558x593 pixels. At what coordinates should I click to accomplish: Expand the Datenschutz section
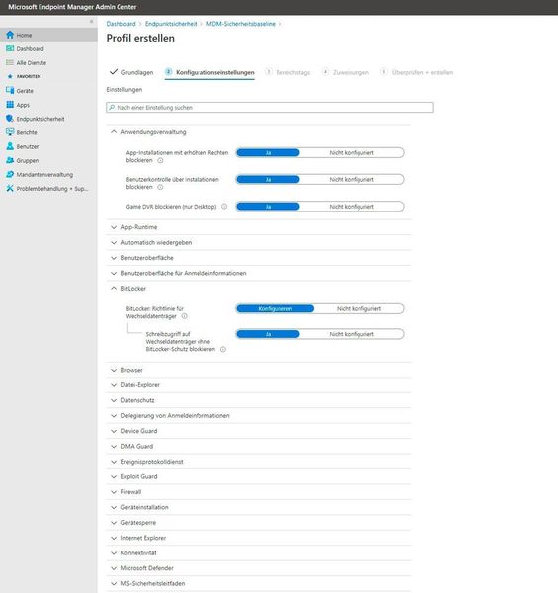click(259, 400)
